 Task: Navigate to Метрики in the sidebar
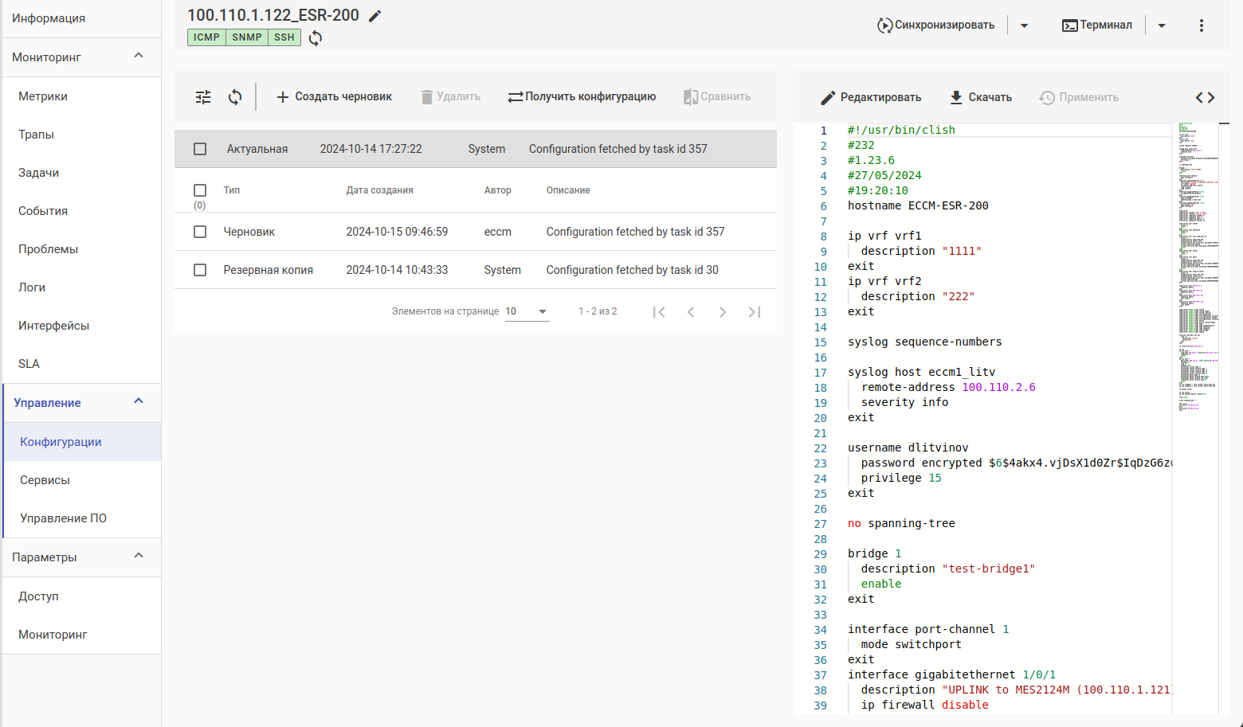point(43,96)
